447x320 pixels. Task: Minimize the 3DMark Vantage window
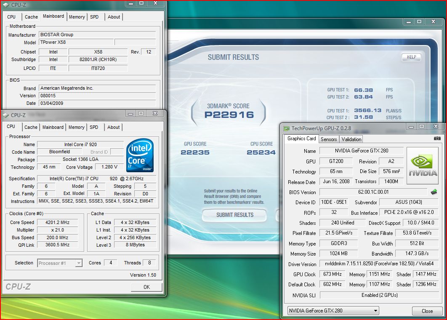click(409, 21)
